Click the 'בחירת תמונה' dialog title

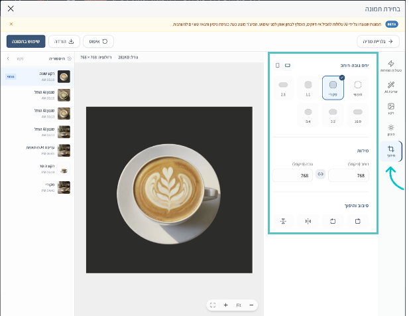click(382, 9)
